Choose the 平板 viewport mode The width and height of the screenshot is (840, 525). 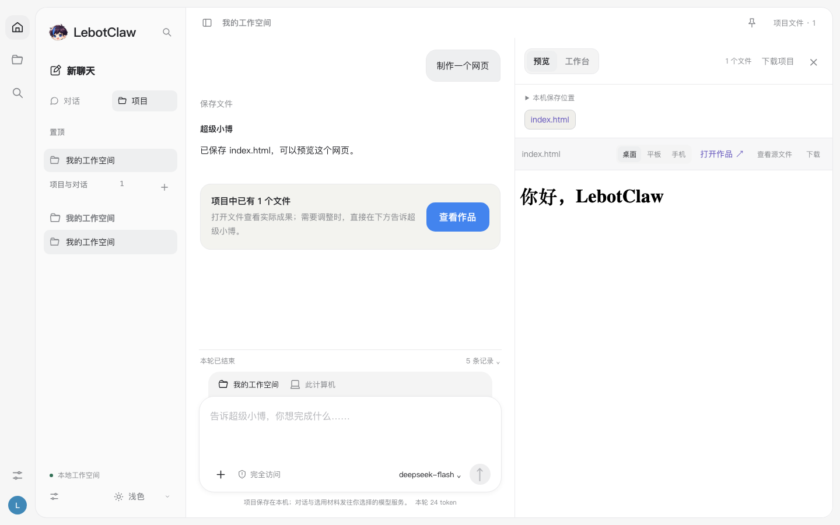tap(654, 155)
